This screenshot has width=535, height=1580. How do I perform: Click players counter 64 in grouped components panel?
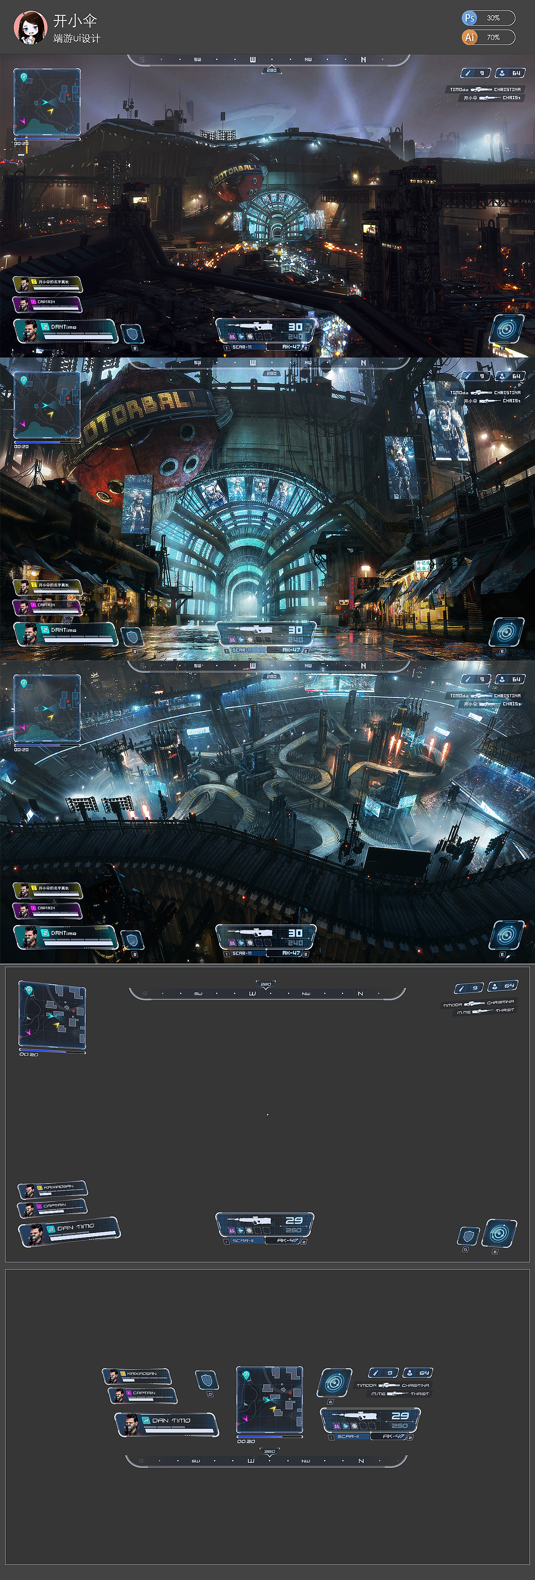click(x=418, y=1373)
